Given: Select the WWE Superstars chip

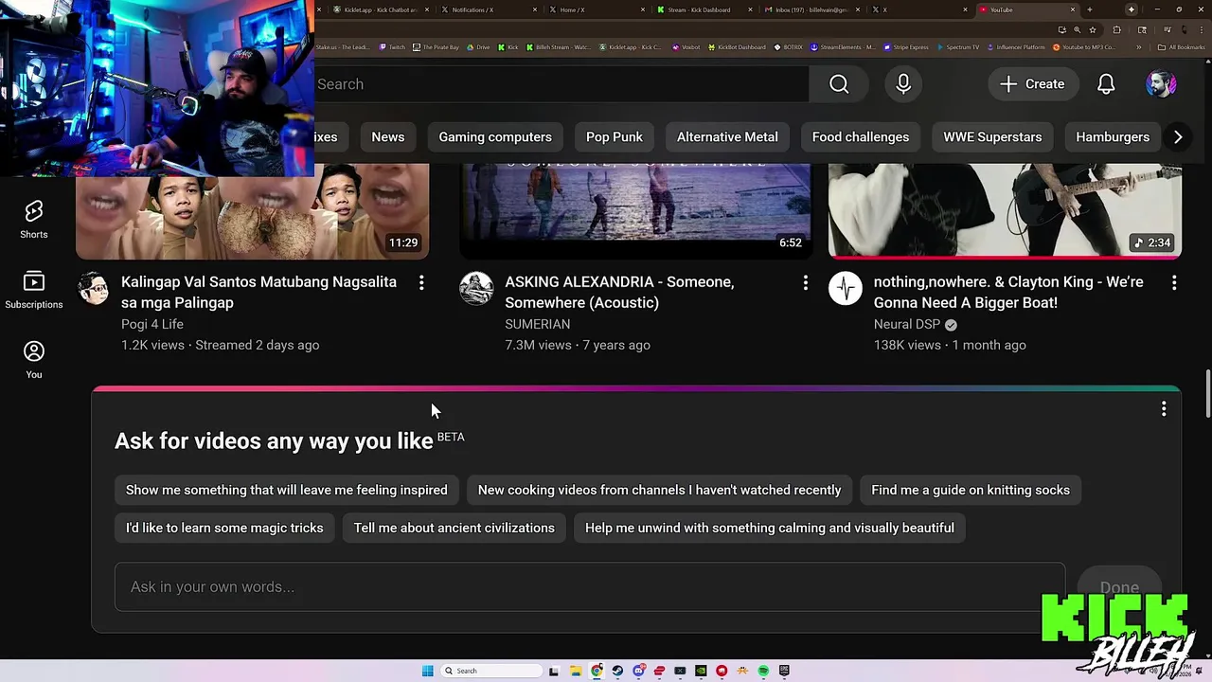Looking at the screenshot, I should (x=992, y=137).
